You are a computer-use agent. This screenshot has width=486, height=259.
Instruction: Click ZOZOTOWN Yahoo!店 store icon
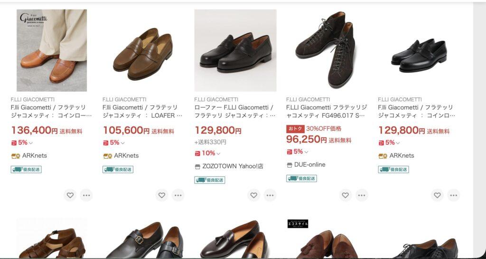point(197,167)
